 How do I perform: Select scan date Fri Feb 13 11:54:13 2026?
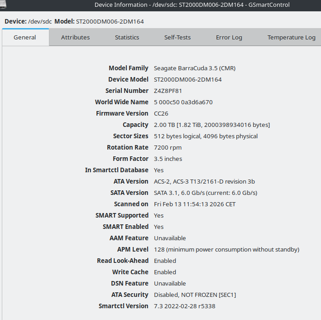(195, 204)
